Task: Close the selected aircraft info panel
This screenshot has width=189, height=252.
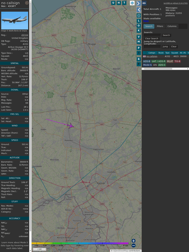Action: [27, 3]
